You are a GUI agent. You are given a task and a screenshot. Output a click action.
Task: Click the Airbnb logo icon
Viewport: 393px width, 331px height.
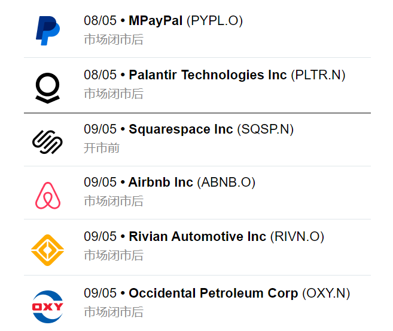point(48,195)
